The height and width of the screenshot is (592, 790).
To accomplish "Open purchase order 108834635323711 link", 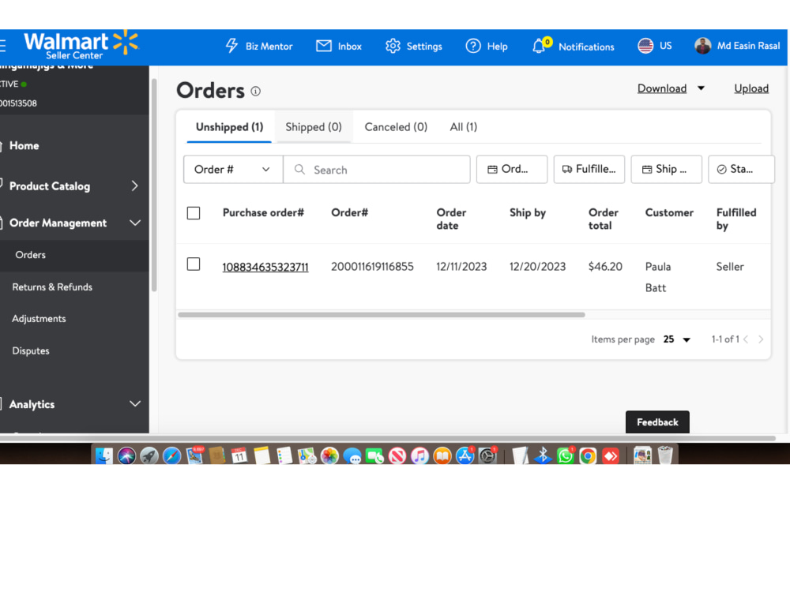I will (x=265, y=267).
